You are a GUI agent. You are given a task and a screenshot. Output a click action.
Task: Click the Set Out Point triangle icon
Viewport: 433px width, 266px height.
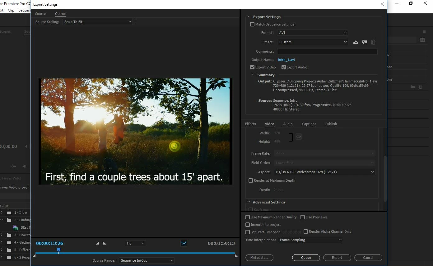pos(105,243)
